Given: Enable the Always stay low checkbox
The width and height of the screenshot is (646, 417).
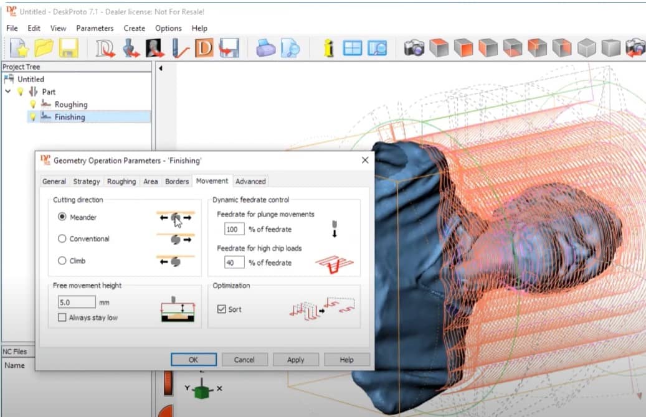Looking at the screenshot, I should (x=62, y=317).
